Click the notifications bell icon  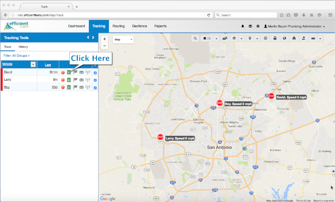tap(242, 26)
